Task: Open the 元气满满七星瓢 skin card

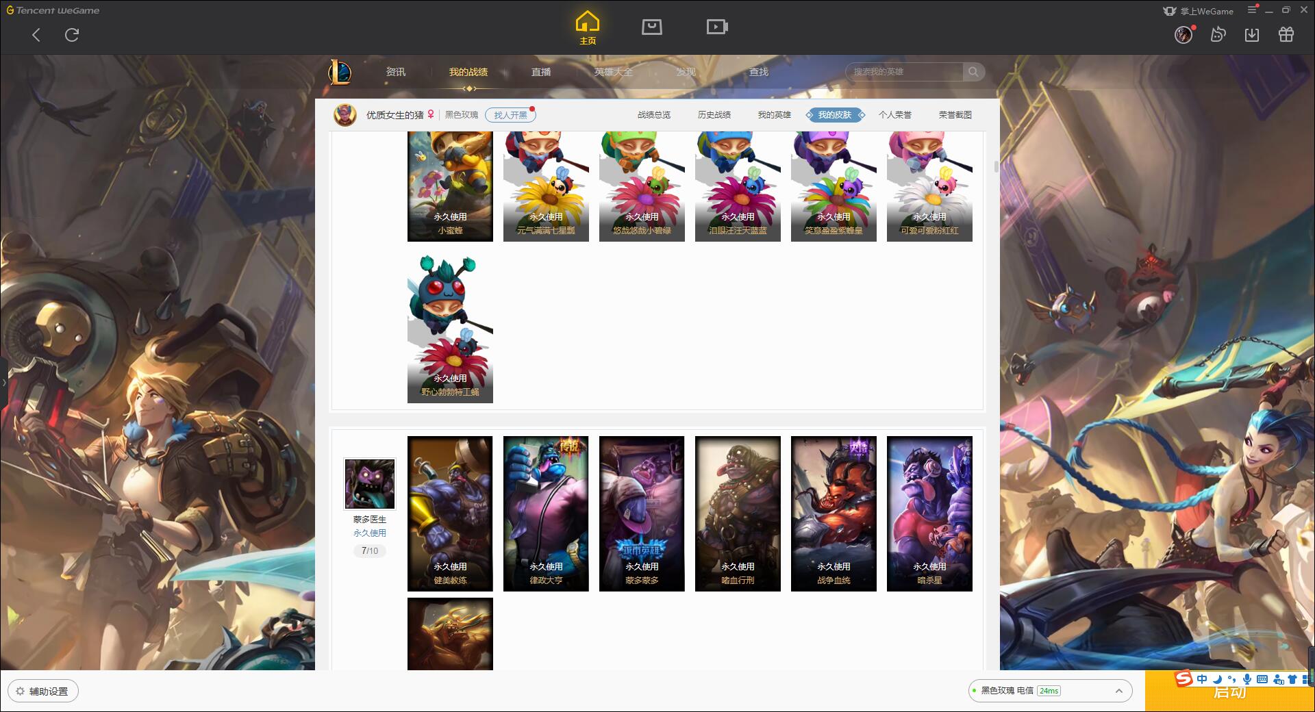Action: (546, 186)
